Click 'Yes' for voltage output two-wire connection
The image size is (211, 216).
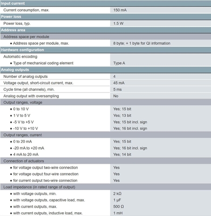[117, 167]
